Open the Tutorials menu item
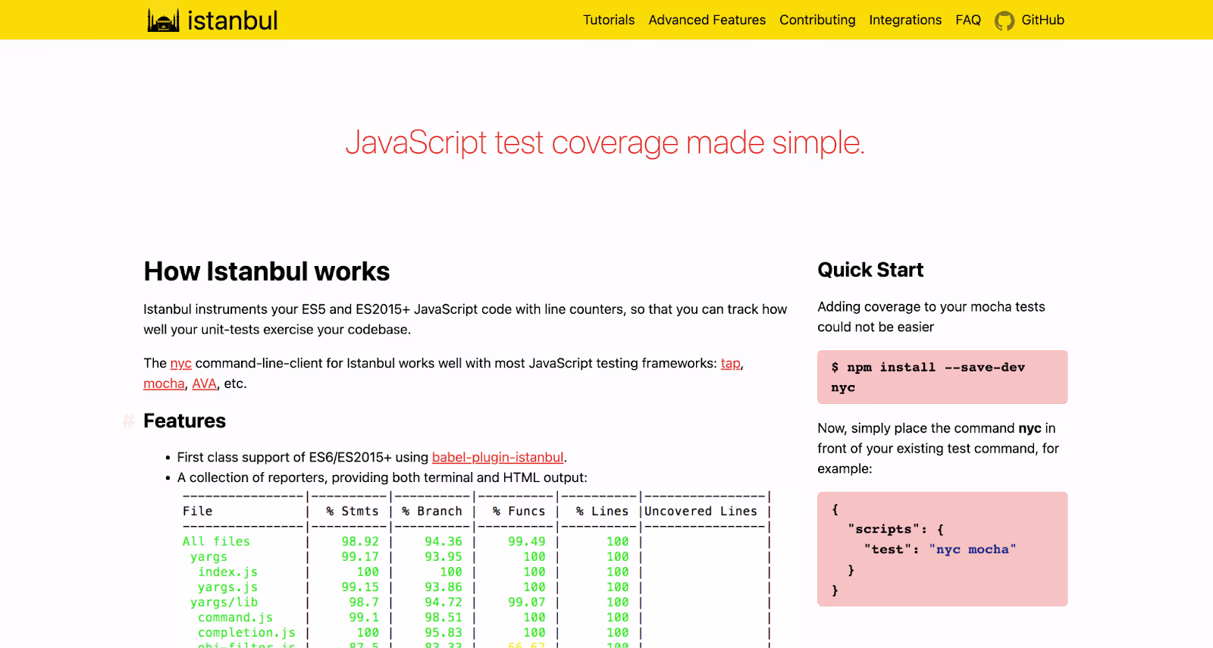The image size is (1213, 648). 608,20
